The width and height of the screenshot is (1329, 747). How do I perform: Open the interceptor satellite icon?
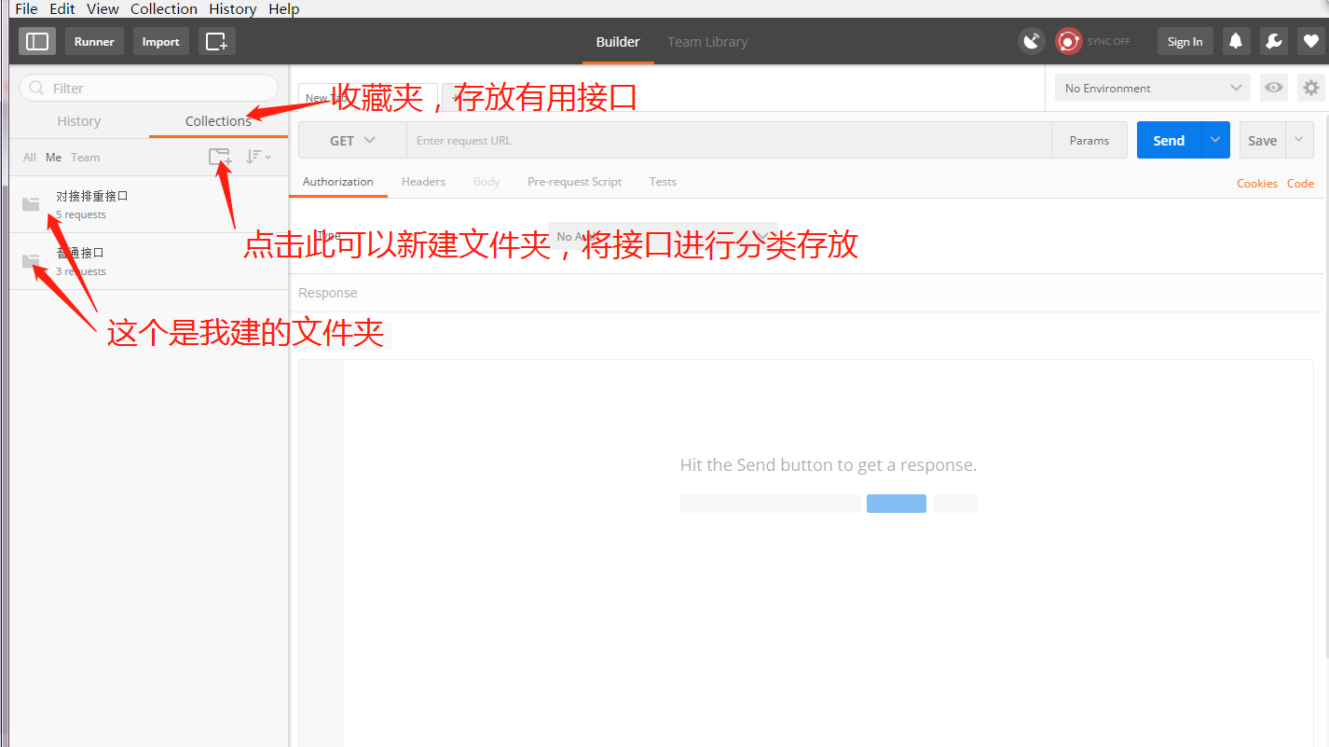click(x=1032, y=41)
